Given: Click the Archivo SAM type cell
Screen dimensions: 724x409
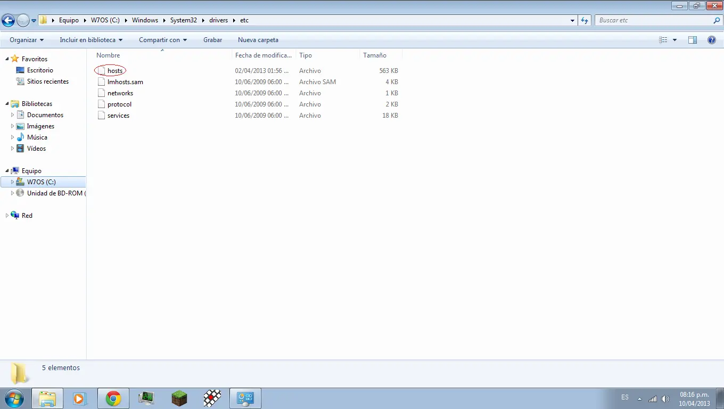Looking at the screenshot, I should coord(317,82).
